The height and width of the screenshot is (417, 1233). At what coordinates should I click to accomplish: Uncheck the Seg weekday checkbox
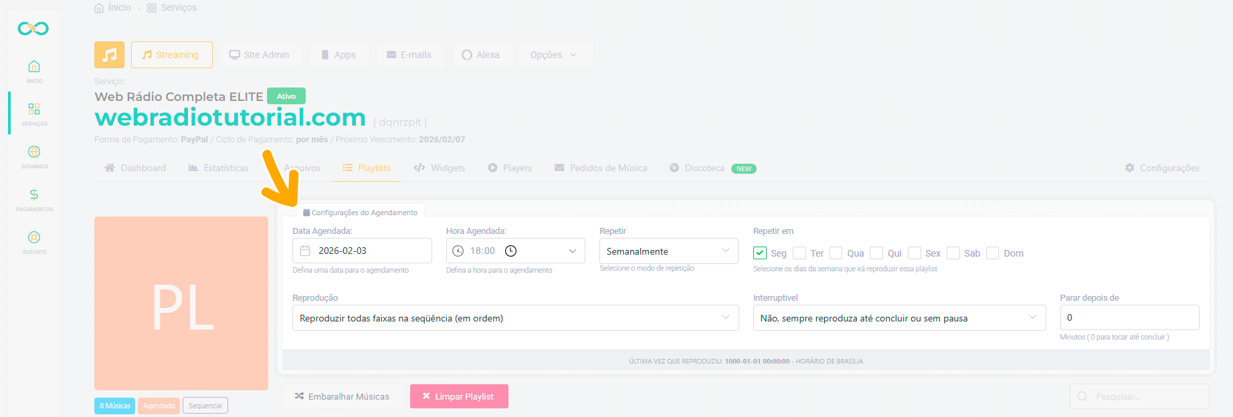point(760,253)
